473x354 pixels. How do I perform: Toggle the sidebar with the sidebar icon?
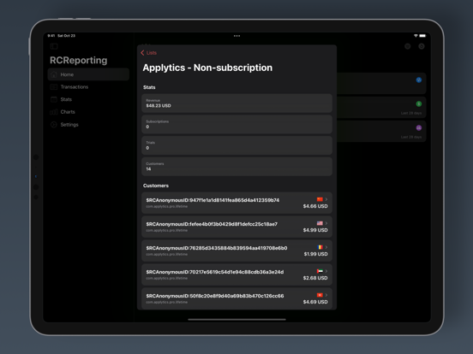click(54, 46)
